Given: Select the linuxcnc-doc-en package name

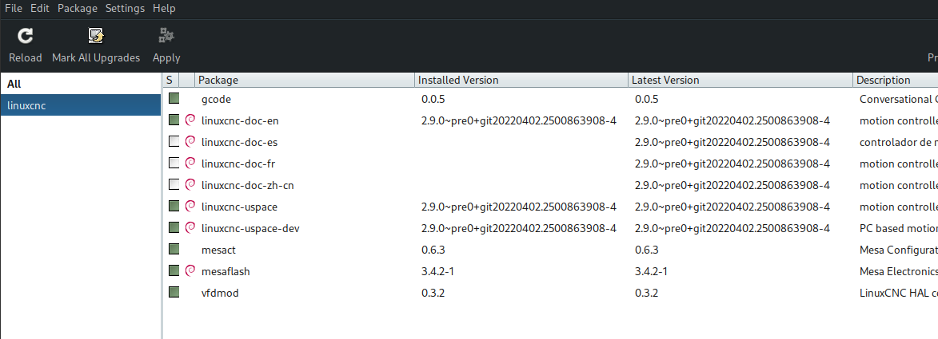Looking at the screenshot, I should [240, 120].
